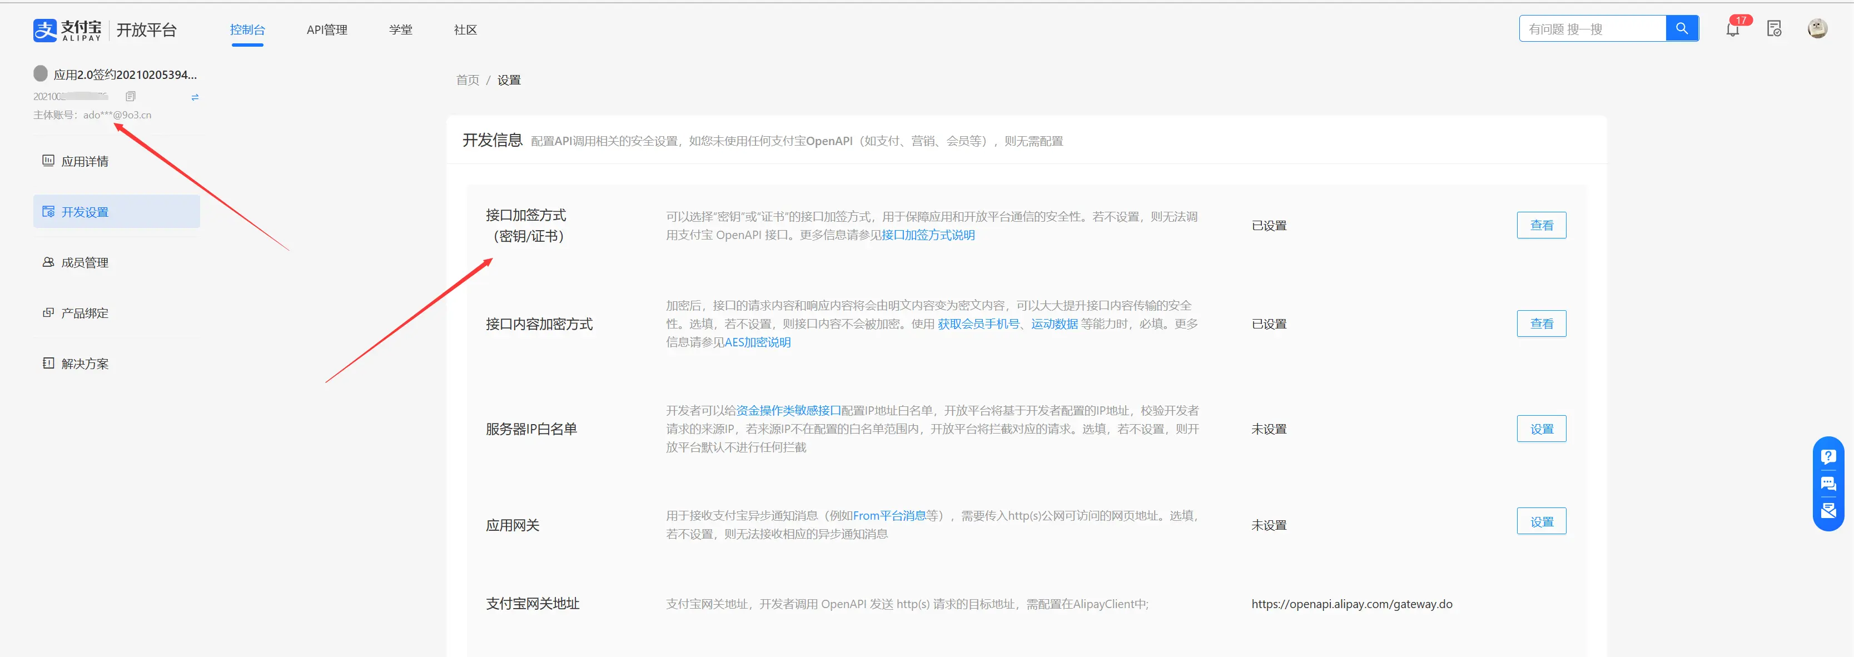The height and width of the screenshot is (657, 1854).
Task: Open the From平台消息 link
Action: click(889, 516)
